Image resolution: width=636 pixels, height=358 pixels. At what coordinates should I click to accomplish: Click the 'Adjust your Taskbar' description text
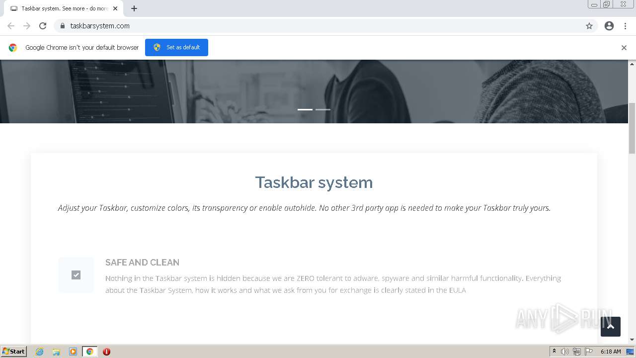tap(304, 208)
